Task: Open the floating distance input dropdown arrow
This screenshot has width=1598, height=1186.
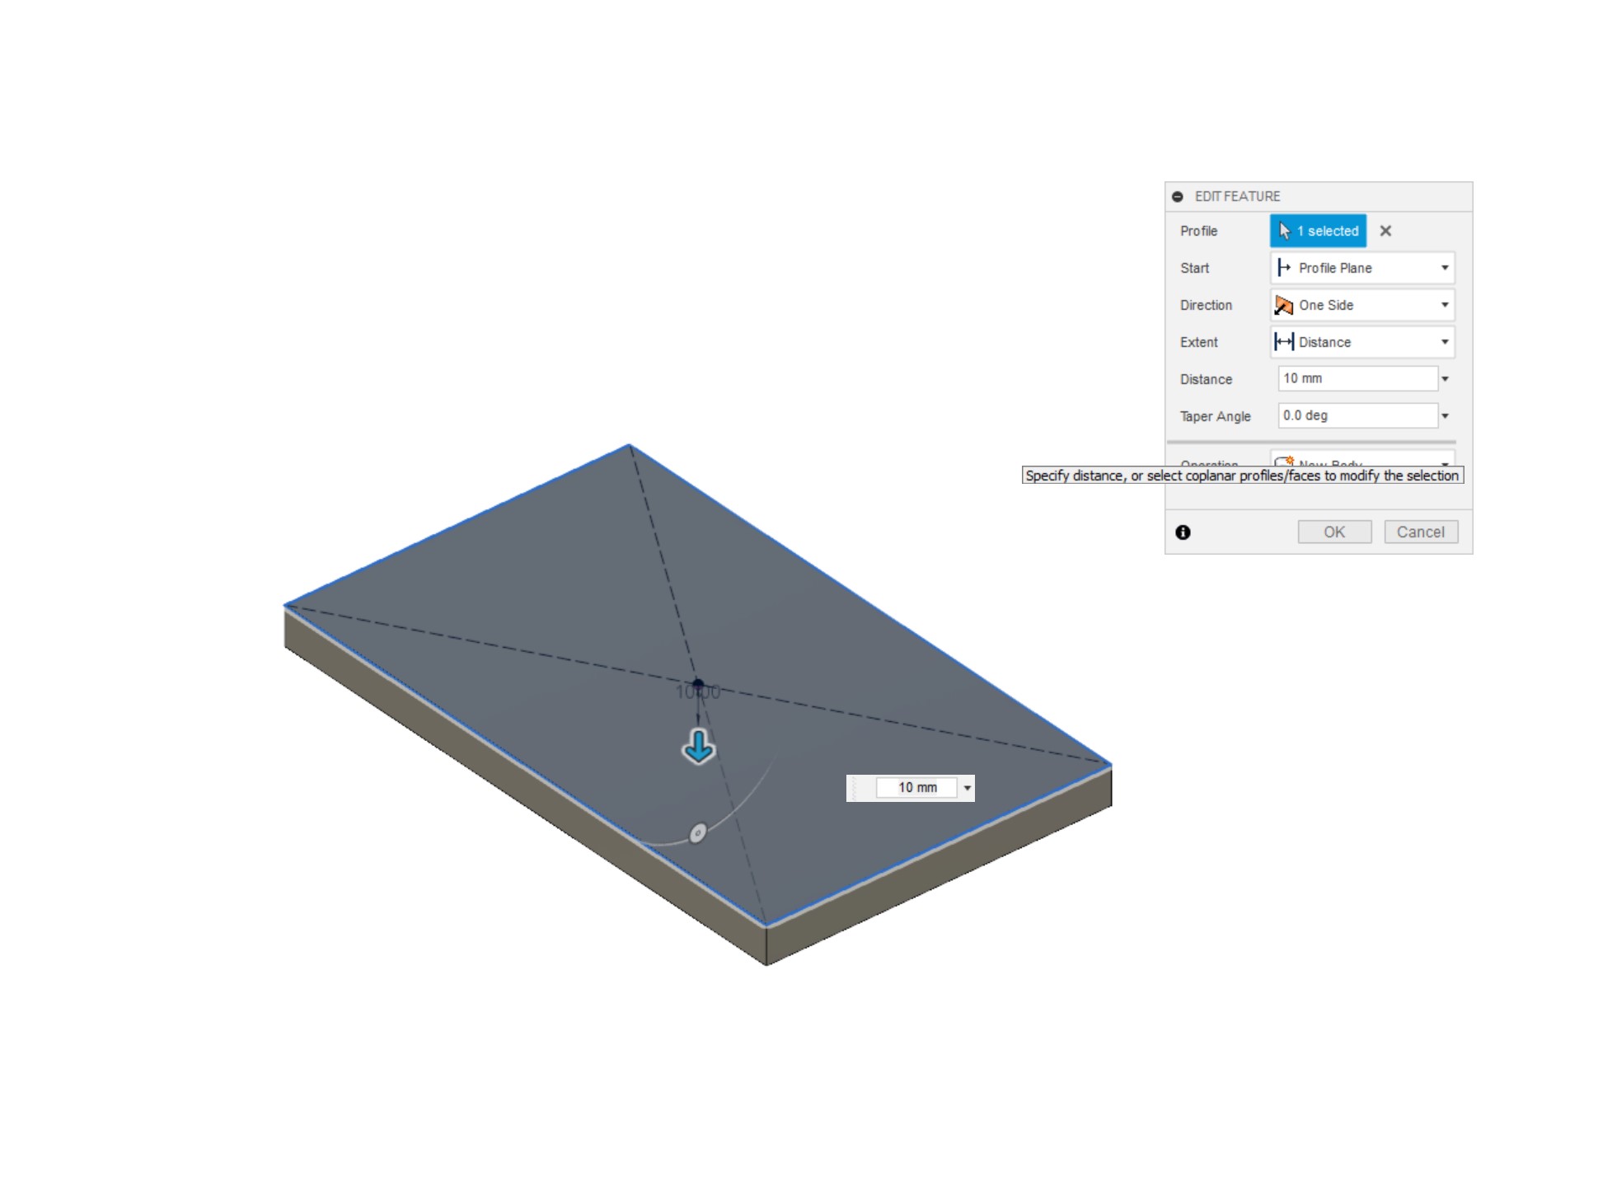Action: [x=968, y=788]
